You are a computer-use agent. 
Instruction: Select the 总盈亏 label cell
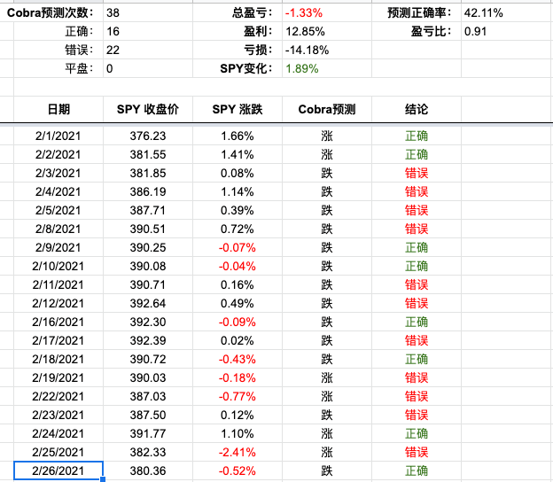238,12
